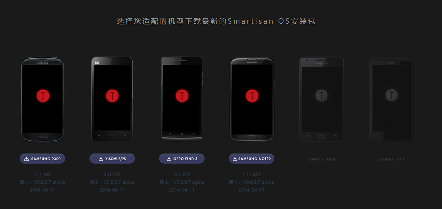442x209 pixels.
Task: Click red hammer logo on Oppo Find 5 phone
Action: point(182,96)
